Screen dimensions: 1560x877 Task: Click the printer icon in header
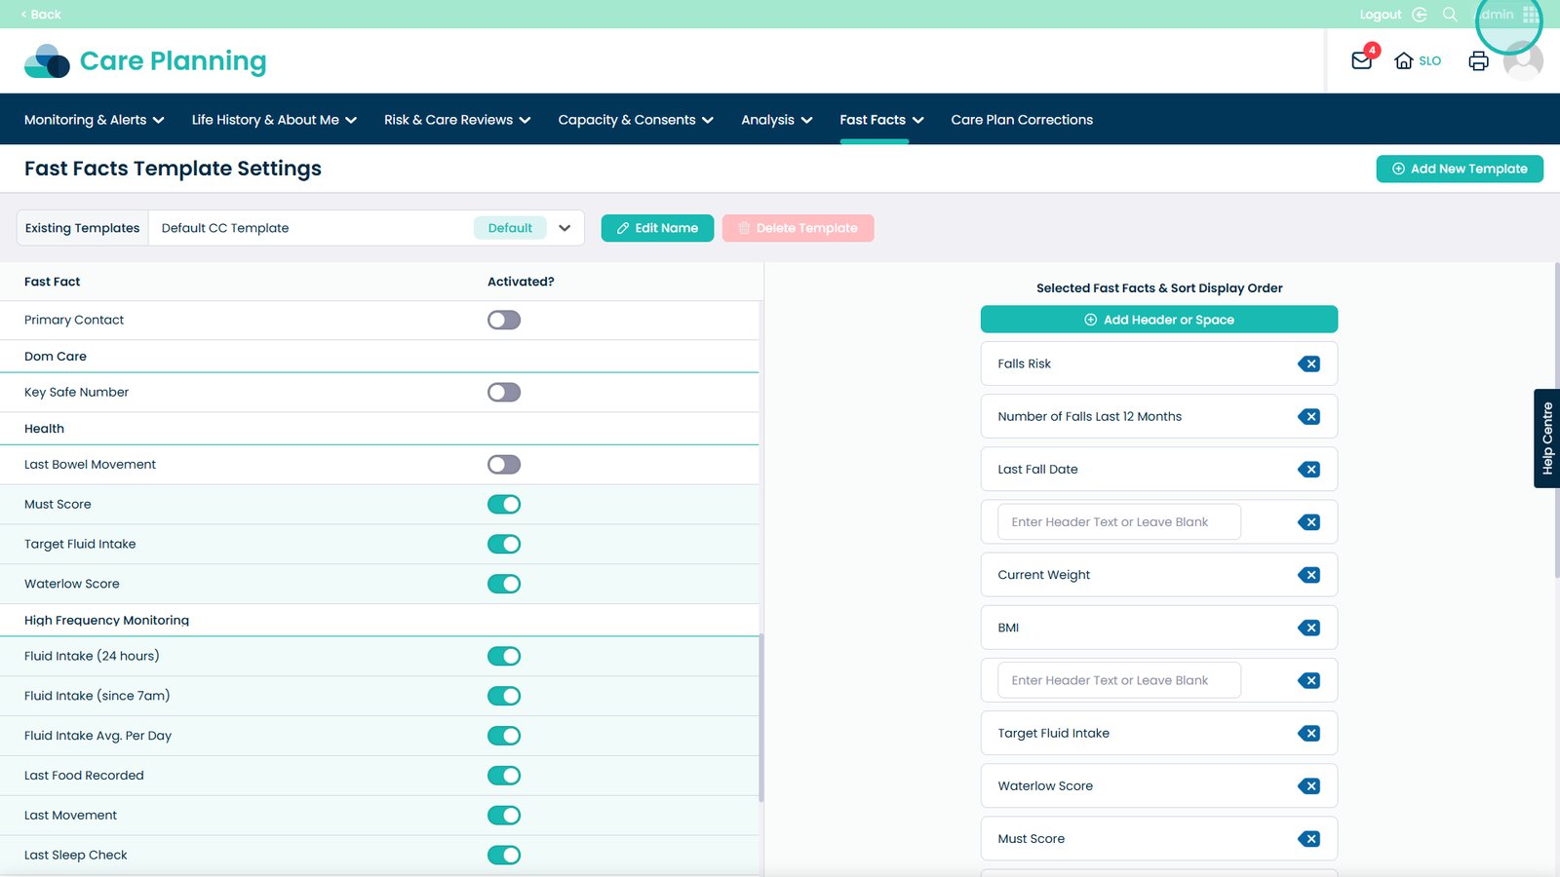(x=1478, y=60)
